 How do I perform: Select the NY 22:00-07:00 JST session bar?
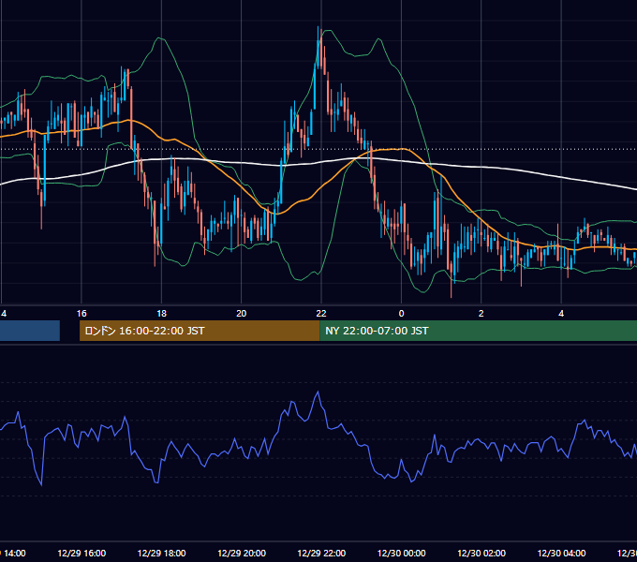click(478, 331)
